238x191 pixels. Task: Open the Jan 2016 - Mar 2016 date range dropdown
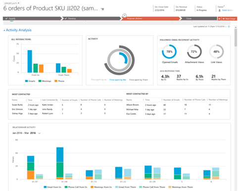tap(26, 133)
